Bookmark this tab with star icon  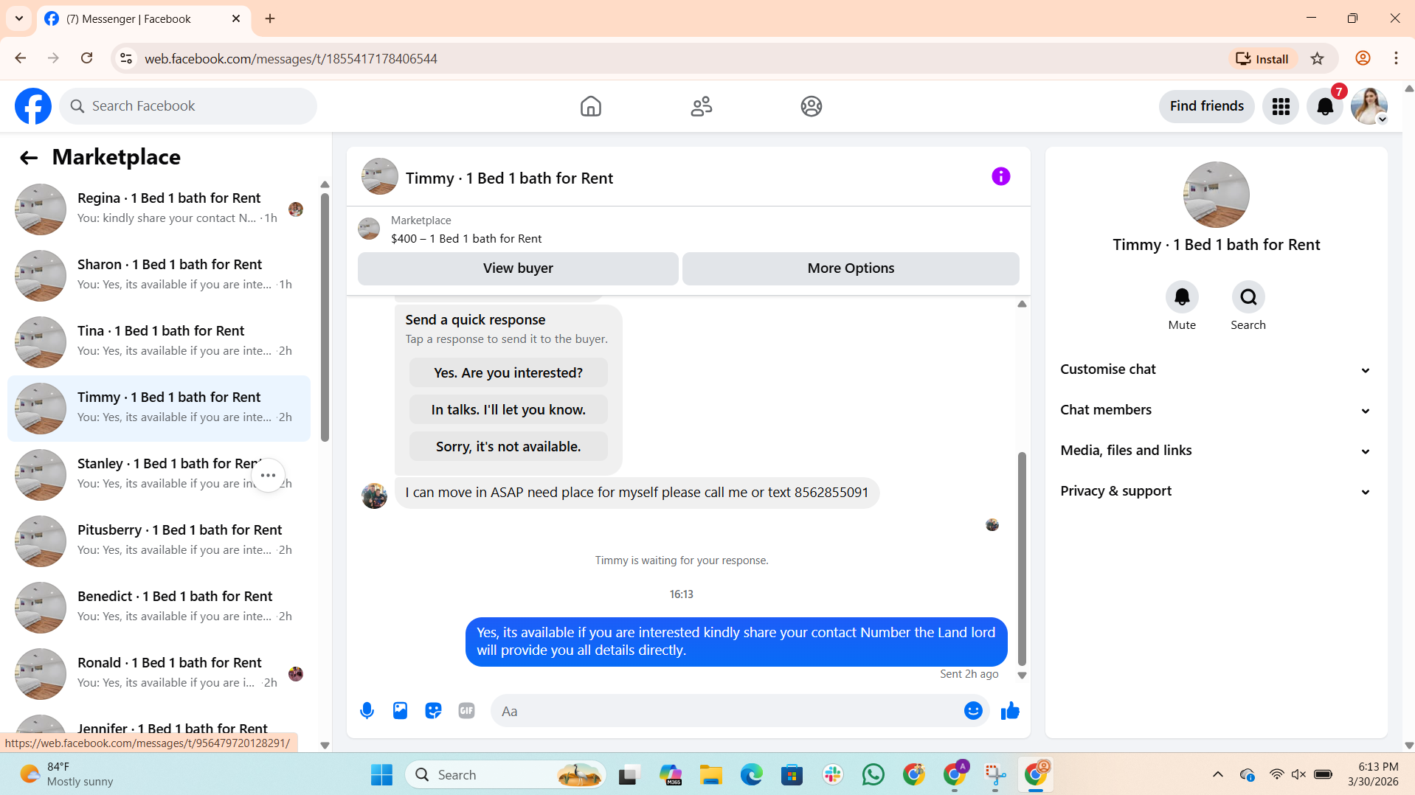1317,58
